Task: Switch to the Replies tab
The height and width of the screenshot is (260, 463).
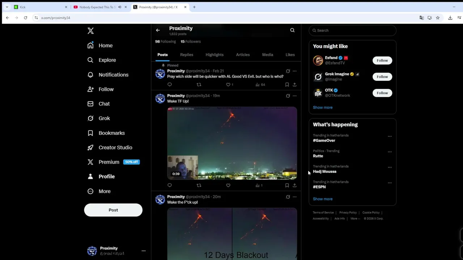Action: 187,55
